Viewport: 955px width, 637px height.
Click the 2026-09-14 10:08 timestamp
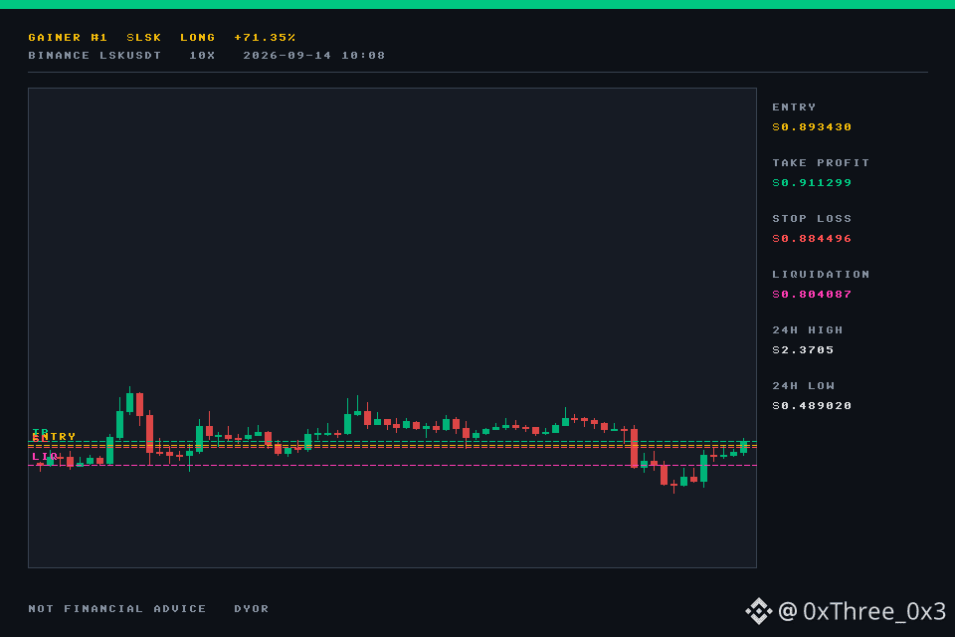click(x=313, y=56)
